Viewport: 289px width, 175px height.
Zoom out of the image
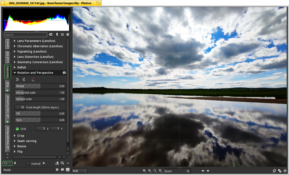click(150, 171)
